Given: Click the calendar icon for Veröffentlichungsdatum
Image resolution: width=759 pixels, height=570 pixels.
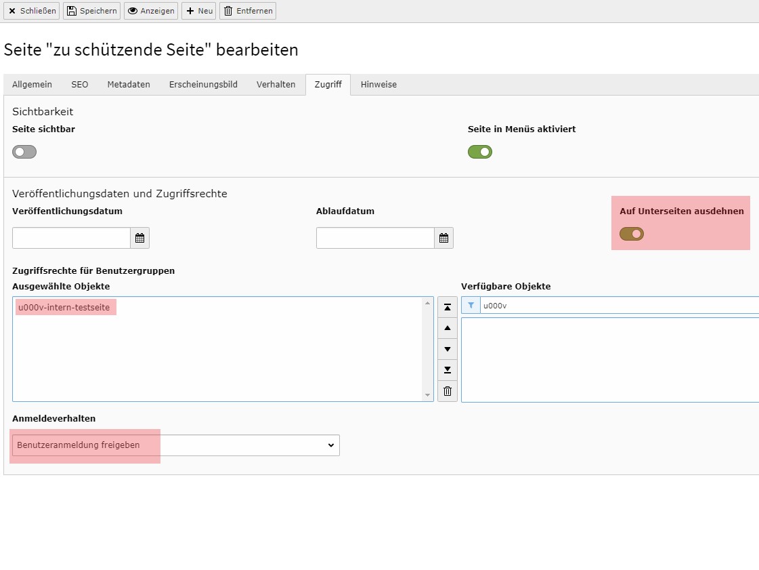Looking at the screenshot, I should coord(139,238).
